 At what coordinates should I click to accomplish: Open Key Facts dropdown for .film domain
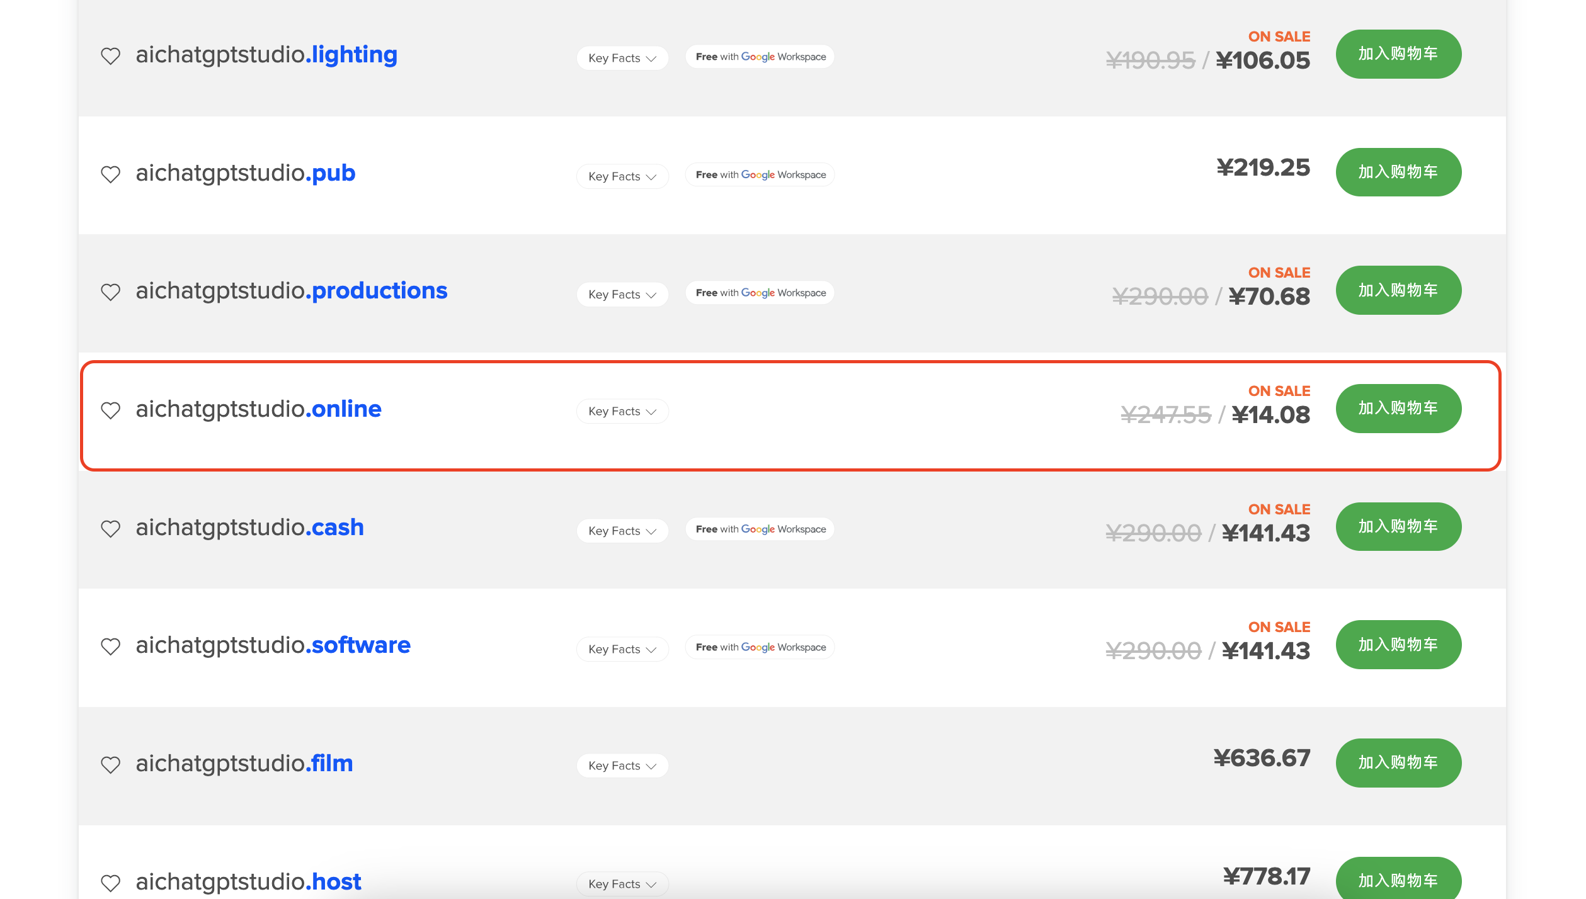[622, 766]
